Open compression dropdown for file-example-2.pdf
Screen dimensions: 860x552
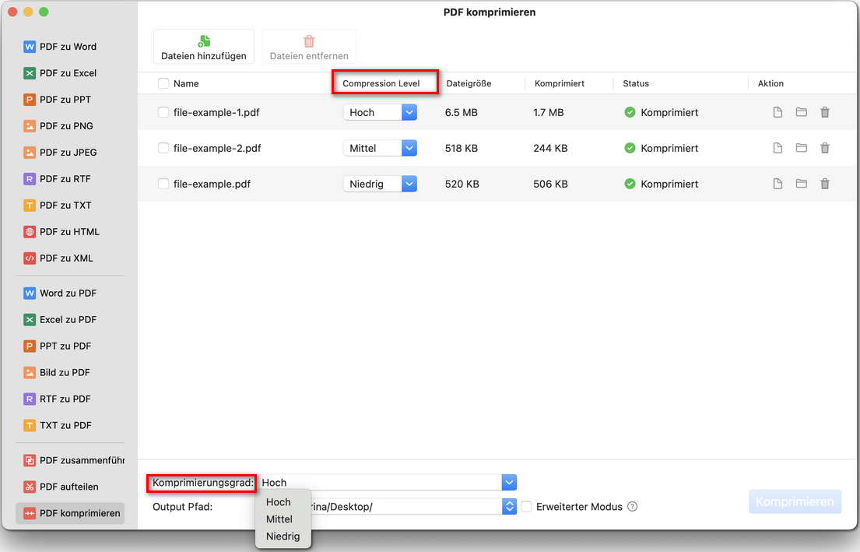(409, 148)
